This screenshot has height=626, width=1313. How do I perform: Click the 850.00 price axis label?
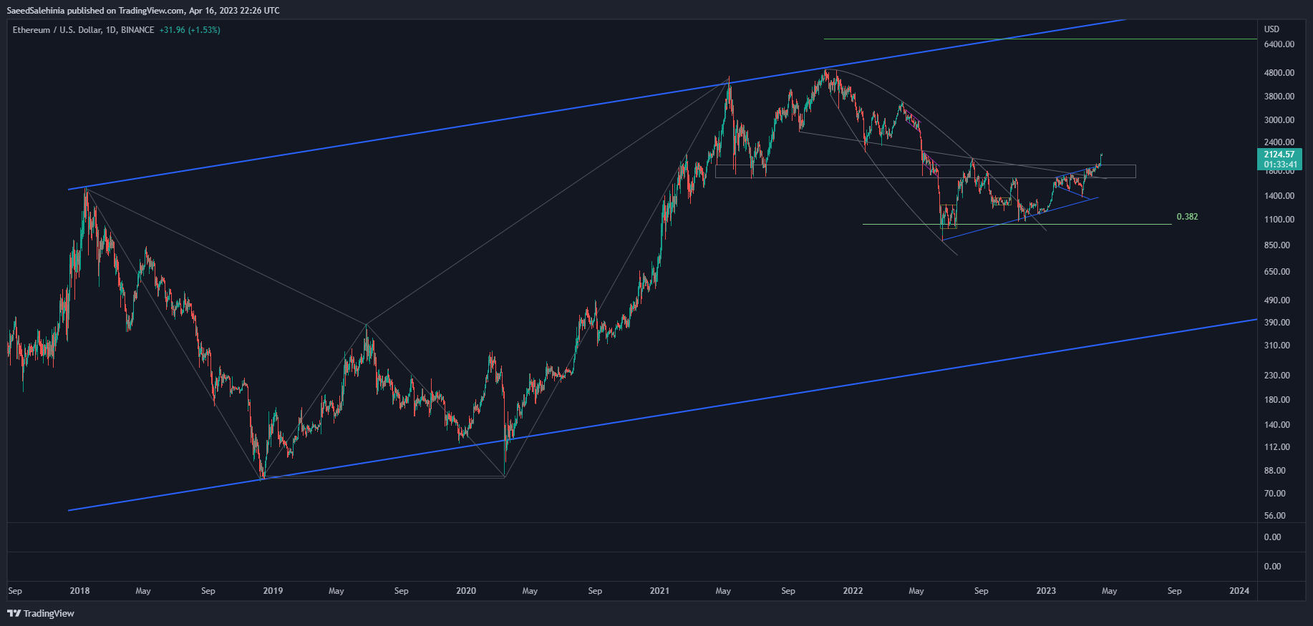(1277, 245)
